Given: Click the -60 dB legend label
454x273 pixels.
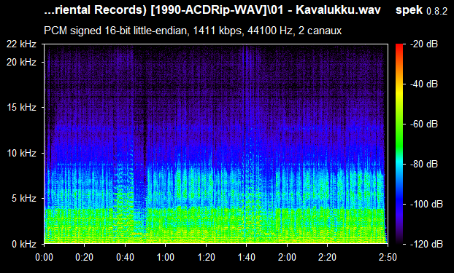Looking at the screenshot, I should pyautogui.click(x=424, y=124).
